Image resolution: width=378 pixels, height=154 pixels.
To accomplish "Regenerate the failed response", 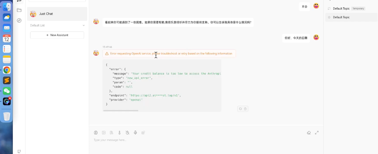I will coord(240,109).
